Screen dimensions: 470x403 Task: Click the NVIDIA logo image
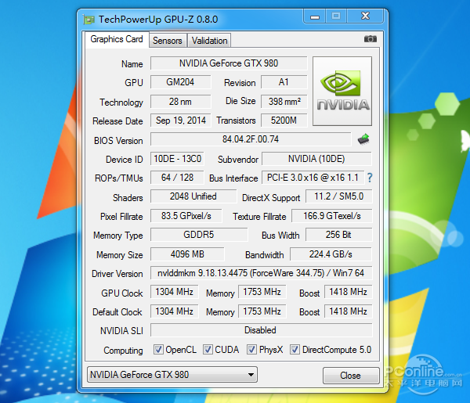[342, 91]
